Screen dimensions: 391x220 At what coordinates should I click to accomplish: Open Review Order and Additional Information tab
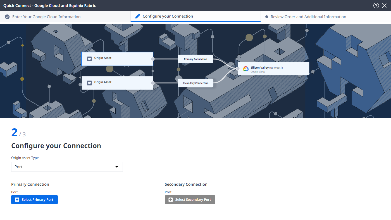click(326, 17)
